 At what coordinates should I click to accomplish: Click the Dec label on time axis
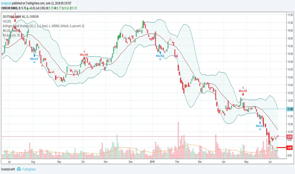(131, 162)
